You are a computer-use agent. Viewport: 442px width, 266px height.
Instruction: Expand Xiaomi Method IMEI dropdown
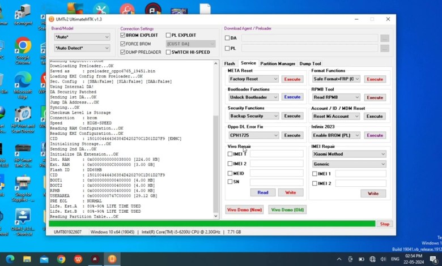coord(349,154)
